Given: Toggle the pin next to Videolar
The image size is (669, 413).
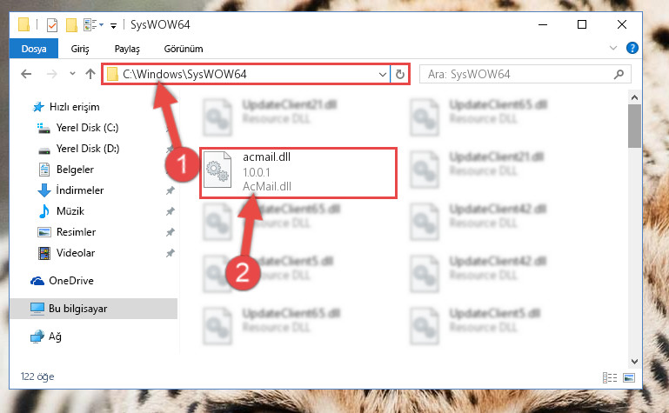Looking at the screenshot, I should coord(171,253).
